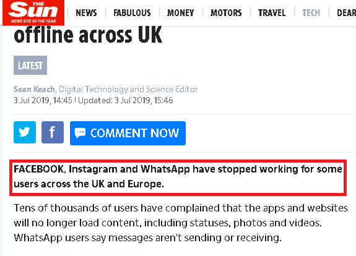Open the News section
The height and width of the screenshot is (256, 356).
[x=86, y=13]
